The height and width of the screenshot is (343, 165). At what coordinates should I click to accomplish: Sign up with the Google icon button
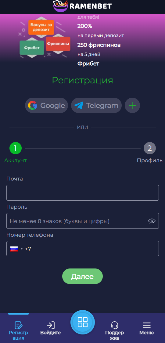pos(46,105)
